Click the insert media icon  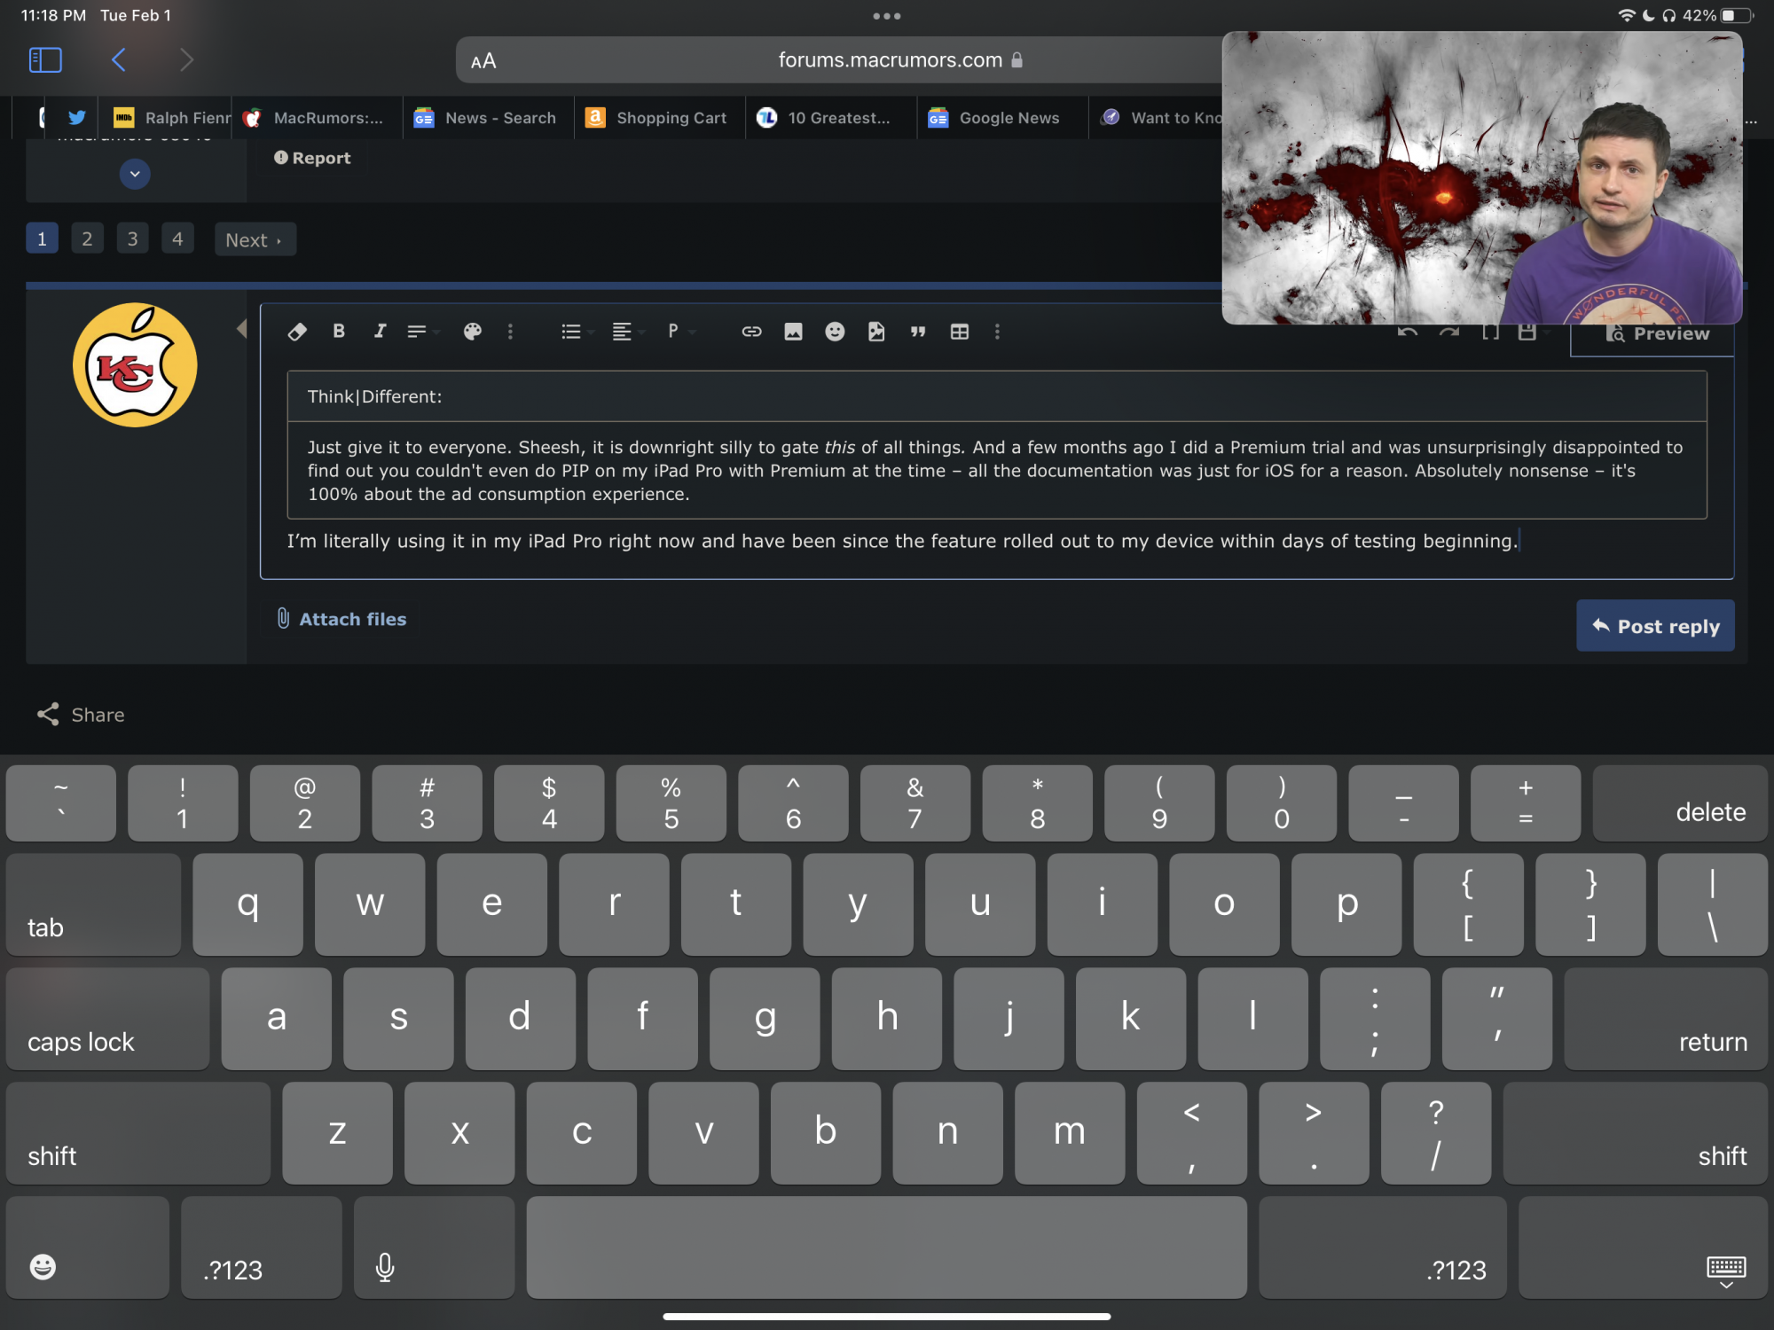[876, 332]
